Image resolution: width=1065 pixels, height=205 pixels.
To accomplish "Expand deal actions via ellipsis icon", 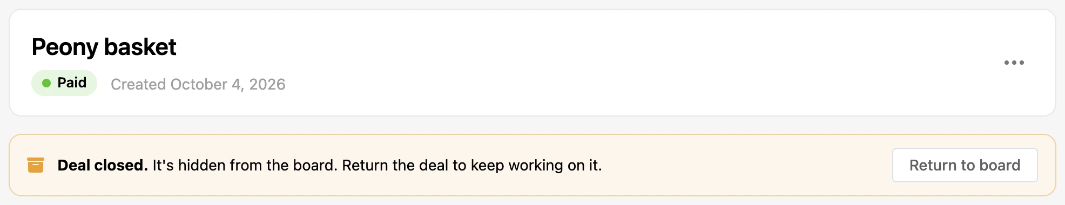I will point(1014,63).
